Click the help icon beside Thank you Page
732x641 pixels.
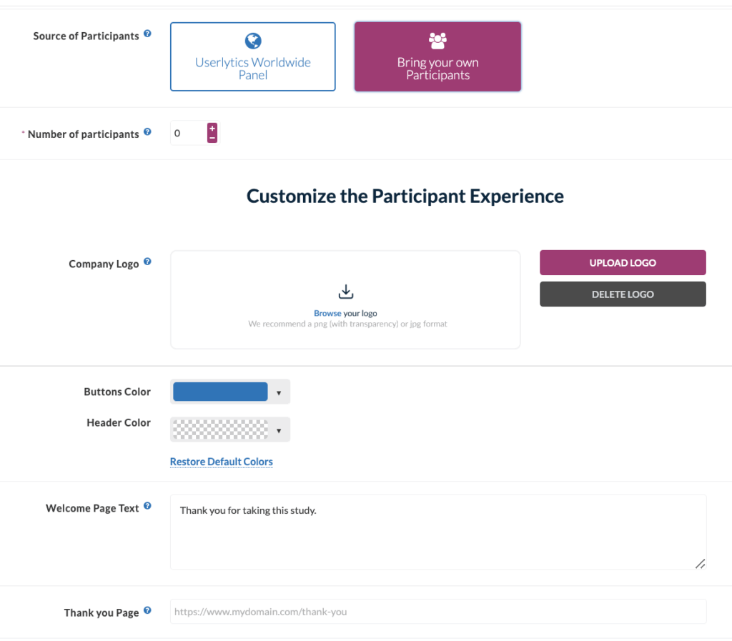click(147, 609)
